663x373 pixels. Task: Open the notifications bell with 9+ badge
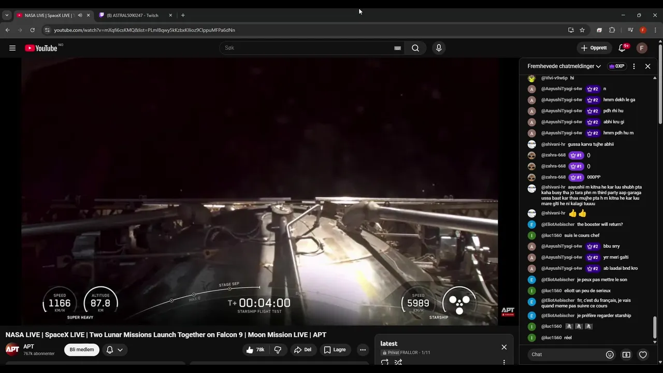point(622,48)
